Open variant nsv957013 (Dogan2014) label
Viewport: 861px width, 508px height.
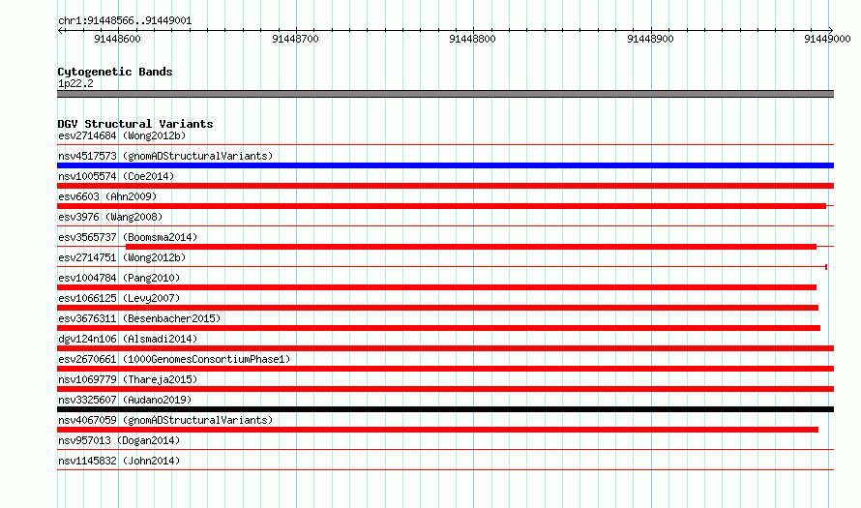pos(119,440)
